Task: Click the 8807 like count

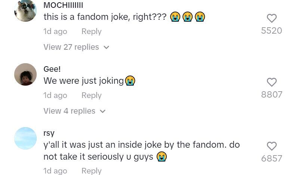Action: click(271, 95)
